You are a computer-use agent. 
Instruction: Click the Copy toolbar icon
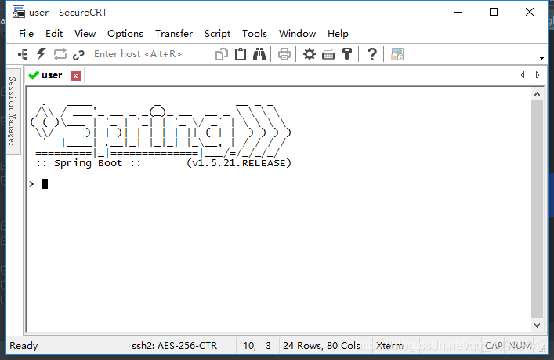(222, 54)
